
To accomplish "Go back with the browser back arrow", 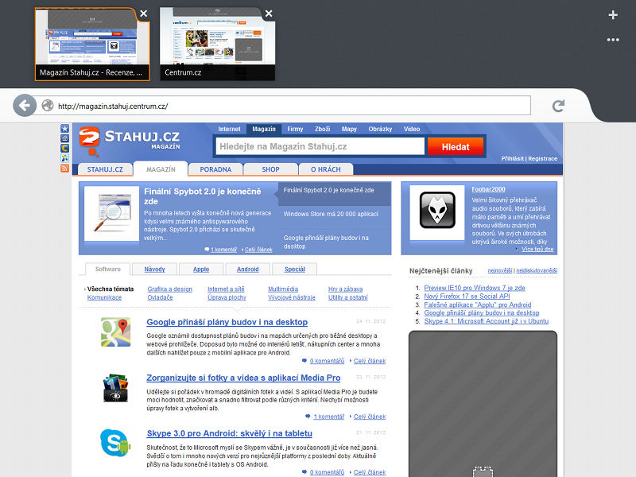I will 25,106.
